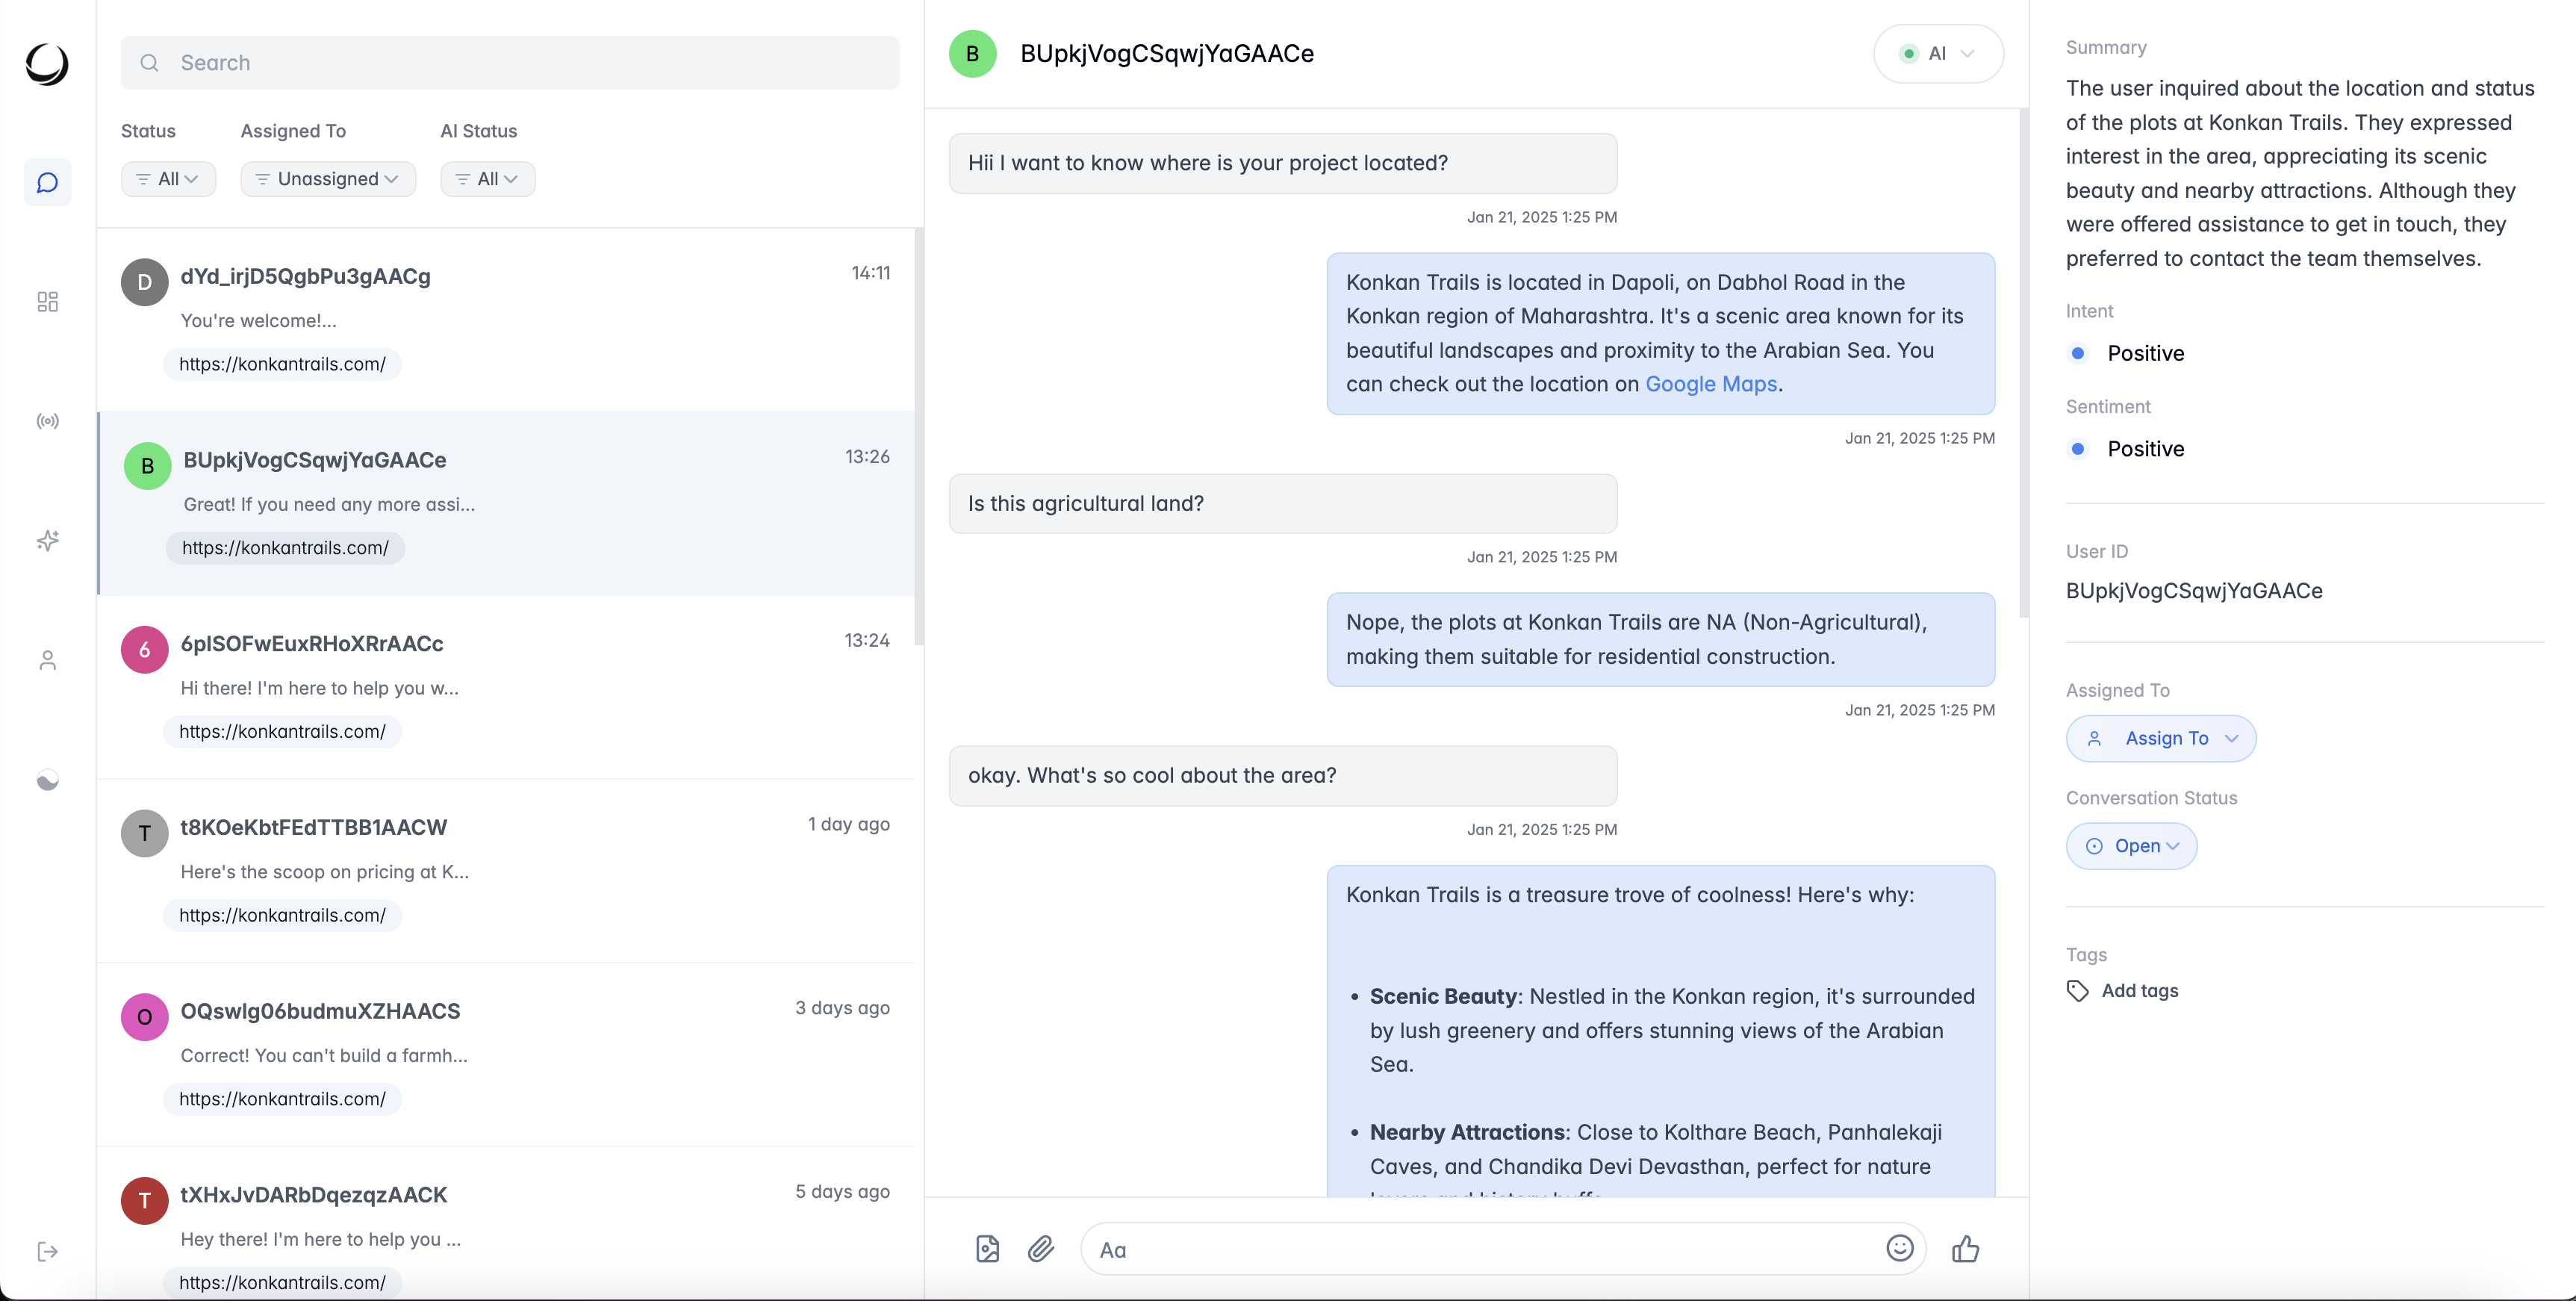
Task: Expand the Assign To dropdown
Action: 2160,739
